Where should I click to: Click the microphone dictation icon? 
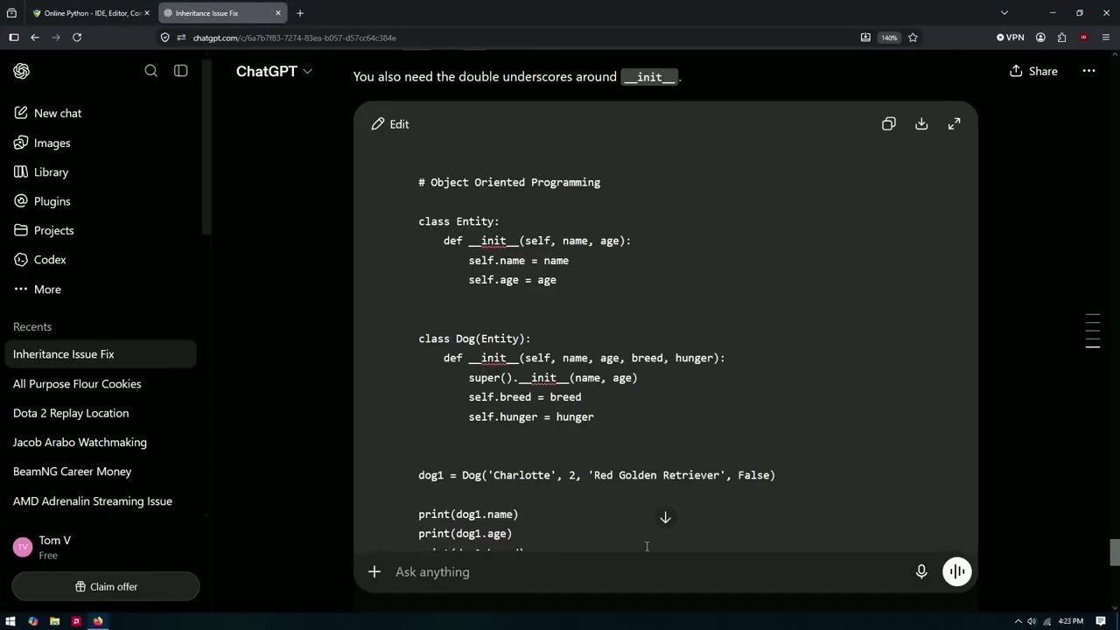click(x=921, y=572)
